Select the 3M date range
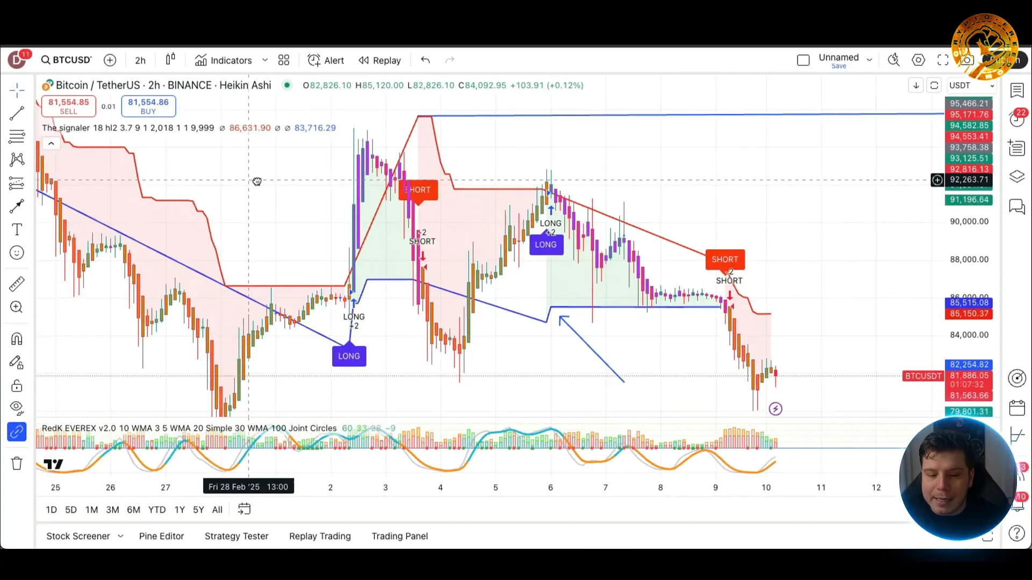This screenshot has width=1032, height=580. [112, 510]
